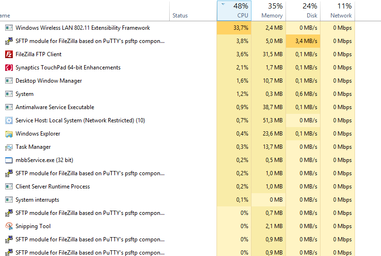Click the System process icon

click(9, 94)
